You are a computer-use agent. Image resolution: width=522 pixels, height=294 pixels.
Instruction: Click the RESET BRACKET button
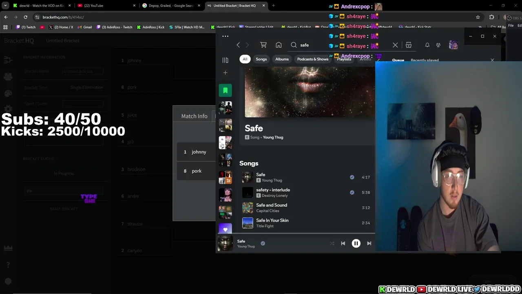[x=64, y=209]
